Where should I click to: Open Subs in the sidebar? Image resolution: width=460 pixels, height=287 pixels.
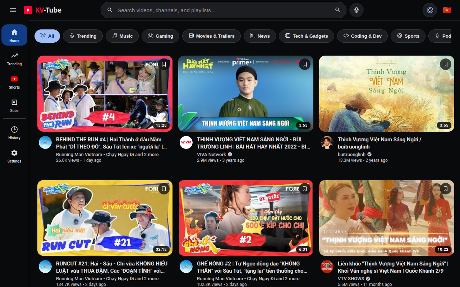(14, 105)
